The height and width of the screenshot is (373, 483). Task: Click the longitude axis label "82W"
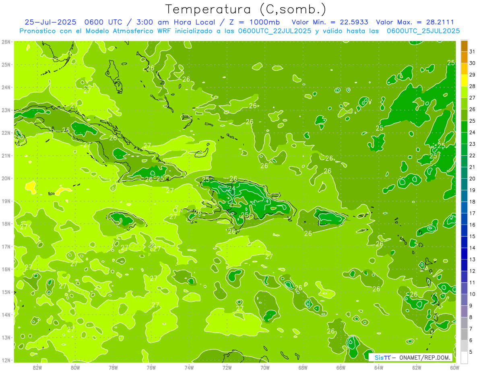pyautogui.click(x=37, y=367)
